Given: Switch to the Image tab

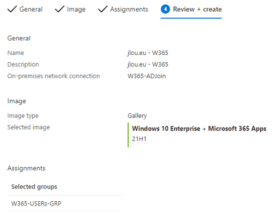Looking at the screenshot, I should click(x=70, y=9).
